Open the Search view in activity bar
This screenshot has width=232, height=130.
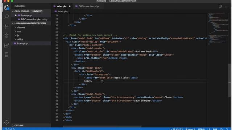pyautogui.click(x=7, y=17)
